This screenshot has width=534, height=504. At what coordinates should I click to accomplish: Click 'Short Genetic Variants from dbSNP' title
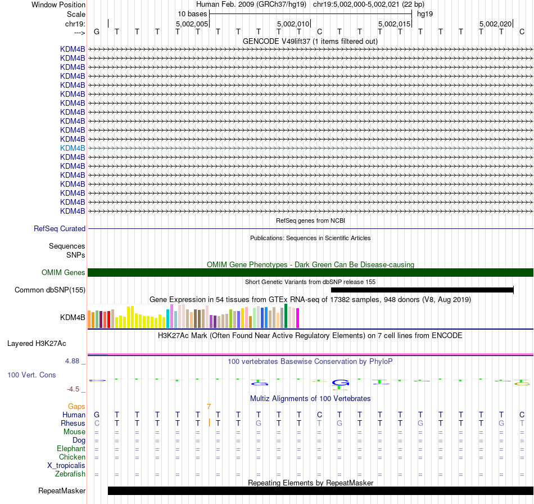[310, 282]
